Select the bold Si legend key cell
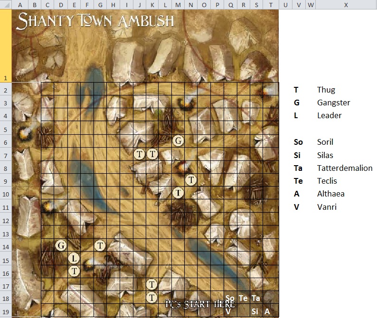The height and width of the screenshot is (318, 377). (x=297, y=155)
